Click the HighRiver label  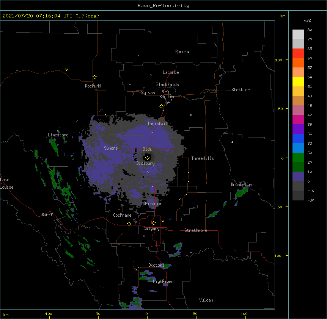[x=163, y=281]
